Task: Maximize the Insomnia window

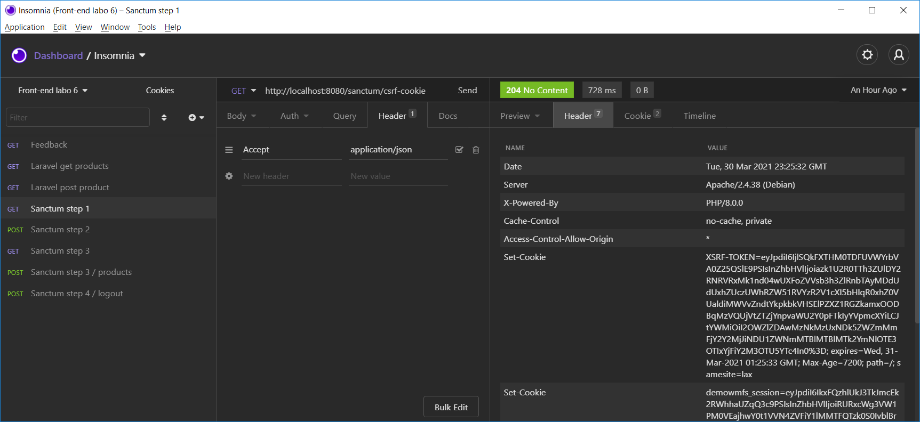Action: coord(872,10)
